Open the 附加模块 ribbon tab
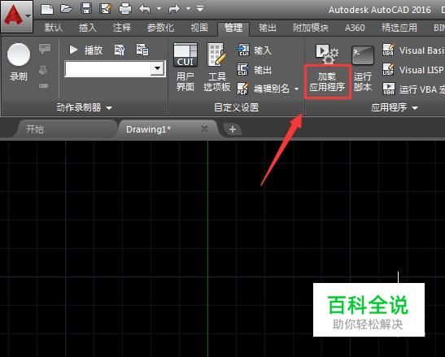The image size is (445, 357). tap(311, 28)
